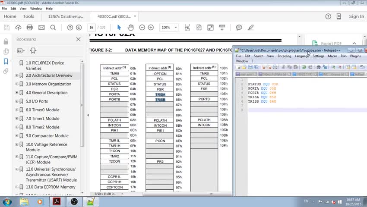367x207 pixels.
Task: Open File Explorer from taskbar
Action: (24, 202)
